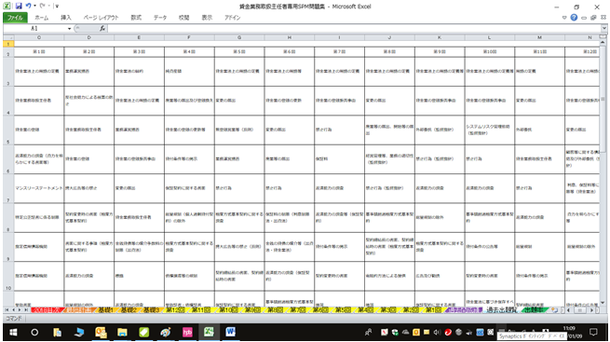Screen dimensions: 610x342
Task: Expand the Name Box dropdown arrow
Action: pos(69,28)
